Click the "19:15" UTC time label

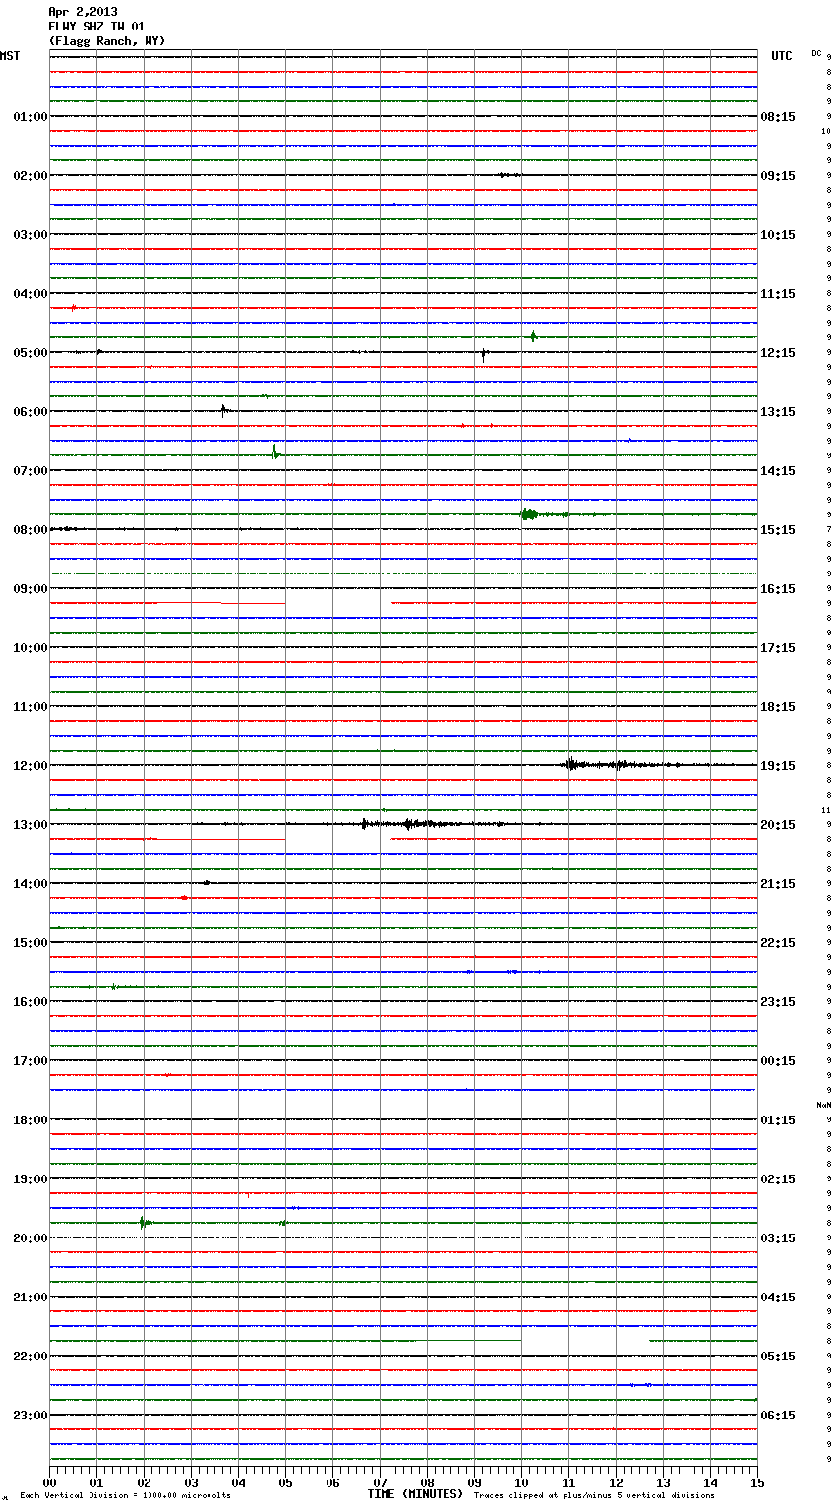[778, 766]
